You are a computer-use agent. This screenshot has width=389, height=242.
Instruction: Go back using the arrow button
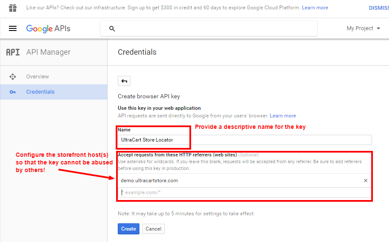[x=124, y=81]
